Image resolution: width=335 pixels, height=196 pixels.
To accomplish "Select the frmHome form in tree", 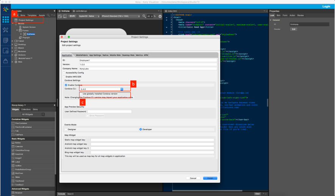I will (x=31, y=34).
